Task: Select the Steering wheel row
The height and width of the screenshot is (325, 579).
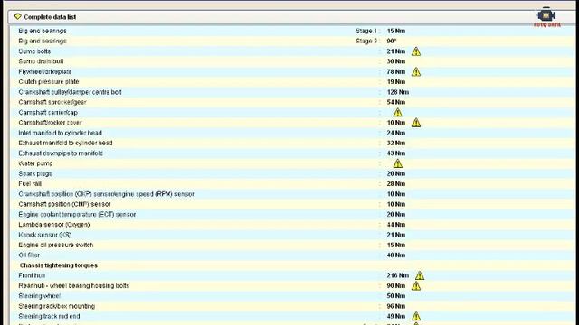Action: [x=292, y=296]
